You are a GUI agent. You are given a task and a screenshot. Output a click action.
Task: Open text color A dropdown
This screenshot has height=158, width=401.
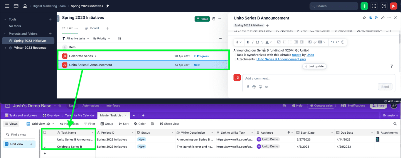tap(269, 42)
